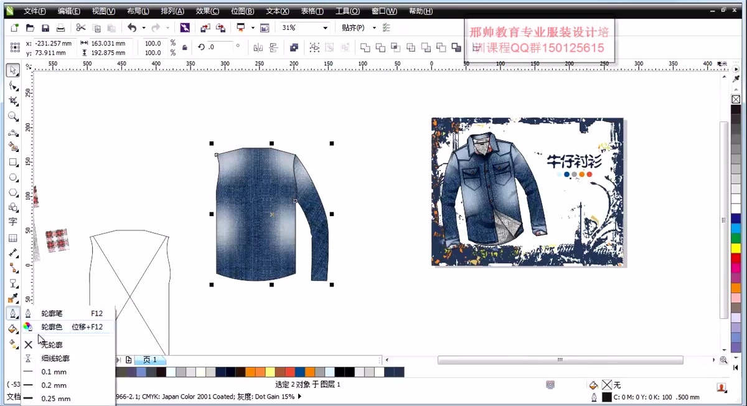Screen dimensions: 747x406
Task: Open the undo history dropdown arrow
Action: [x=144, y=28]
